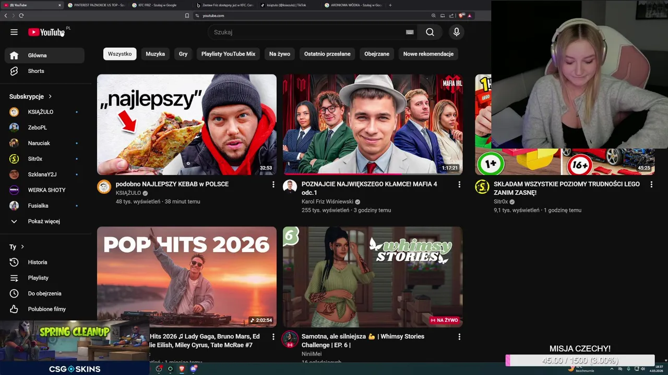Open the Główna home page

click(44, 55)
